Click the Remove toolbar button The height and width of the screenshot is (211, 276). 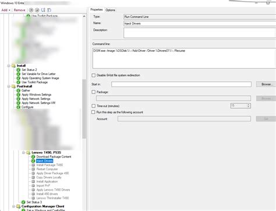pyautogui.click(x=19, y=10)
